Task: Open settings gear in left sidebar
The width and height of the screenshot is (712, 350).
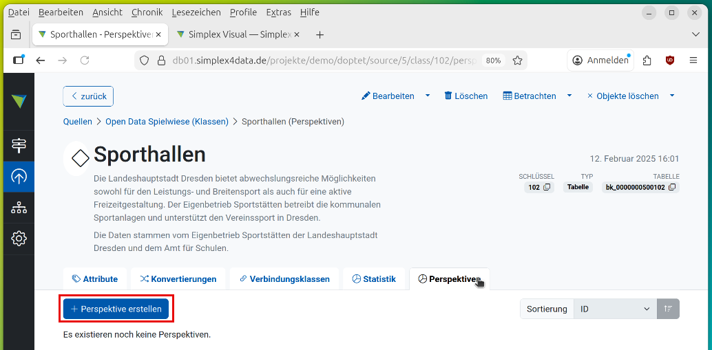Action: point(19,239)
